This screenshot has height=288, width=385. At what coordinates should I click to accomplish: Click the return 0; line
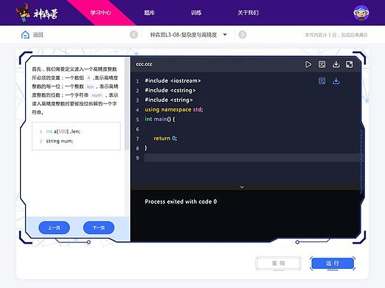pyautogui.click(x=165, y=138)
